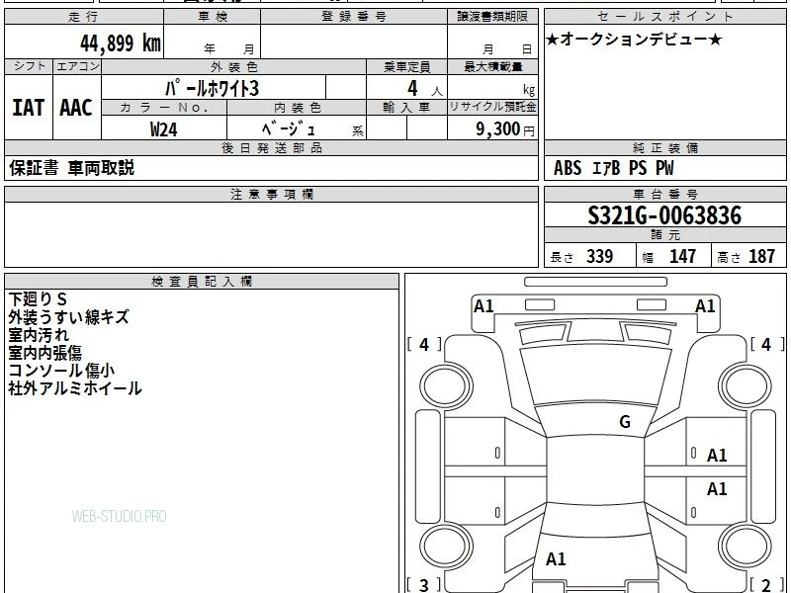Click inspector note 外装うすい線キズ
Image resolution: width=791 pixels, height=593 pixels.
click(68, 316)
